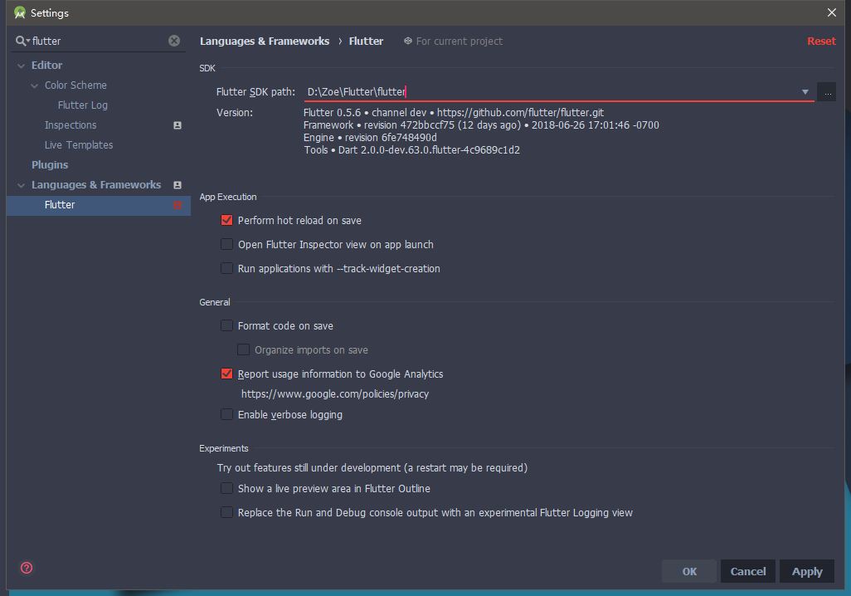The width and height of the screenshot is (851, 596).
Task: Select Live Templates in settings tree
Action: tap(79, 145)
